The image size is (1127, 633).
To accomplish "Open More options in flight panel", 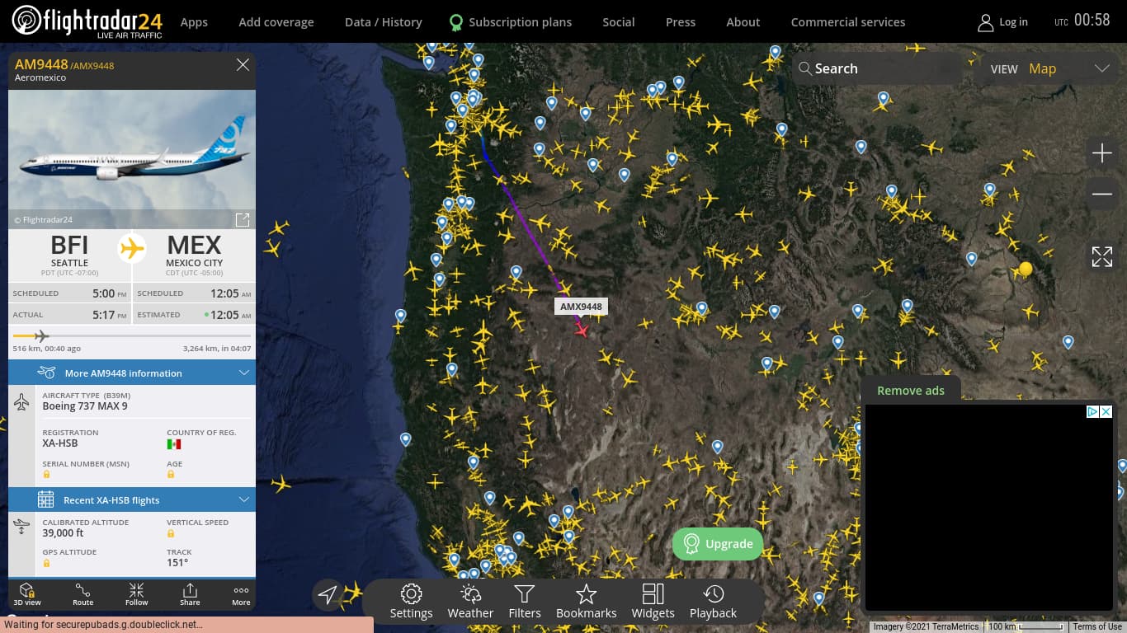I will [x=241, y=594].
